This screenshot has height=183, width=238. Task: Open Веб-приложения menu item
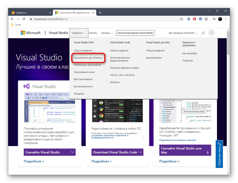click(83, 79)
